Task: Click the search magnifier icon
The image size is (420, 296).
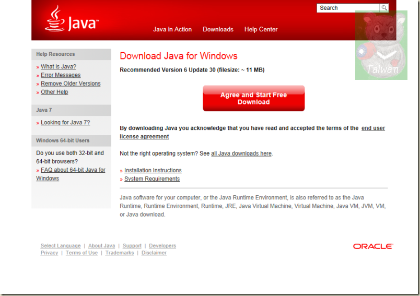Action: click(x=384, y=8)
